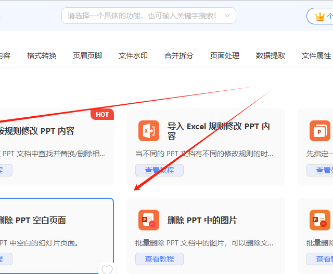Click the Excel import rule icon
The image size is (333, 274).
(x=149, y=131)
